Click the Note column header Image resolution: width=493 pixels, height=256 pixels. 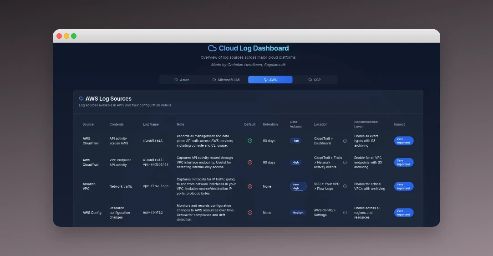pos(180,124)
